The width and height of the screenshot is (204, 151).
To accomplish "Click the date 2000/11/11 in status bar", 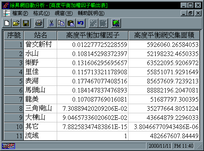I will point(160,146).
